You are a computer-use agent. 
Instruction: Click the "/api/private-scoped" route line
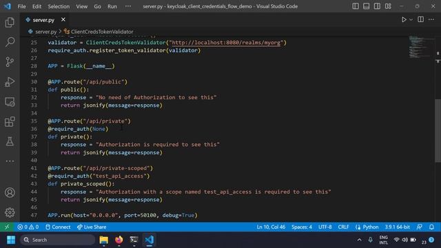coord(100,168)
